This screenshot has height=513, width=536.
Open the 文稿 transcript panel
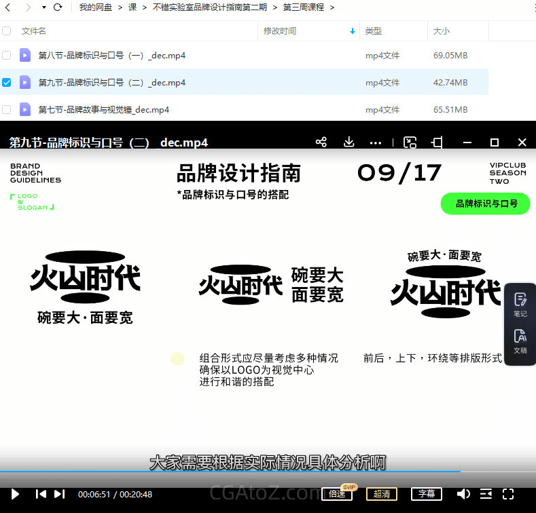tap(520, 341)
